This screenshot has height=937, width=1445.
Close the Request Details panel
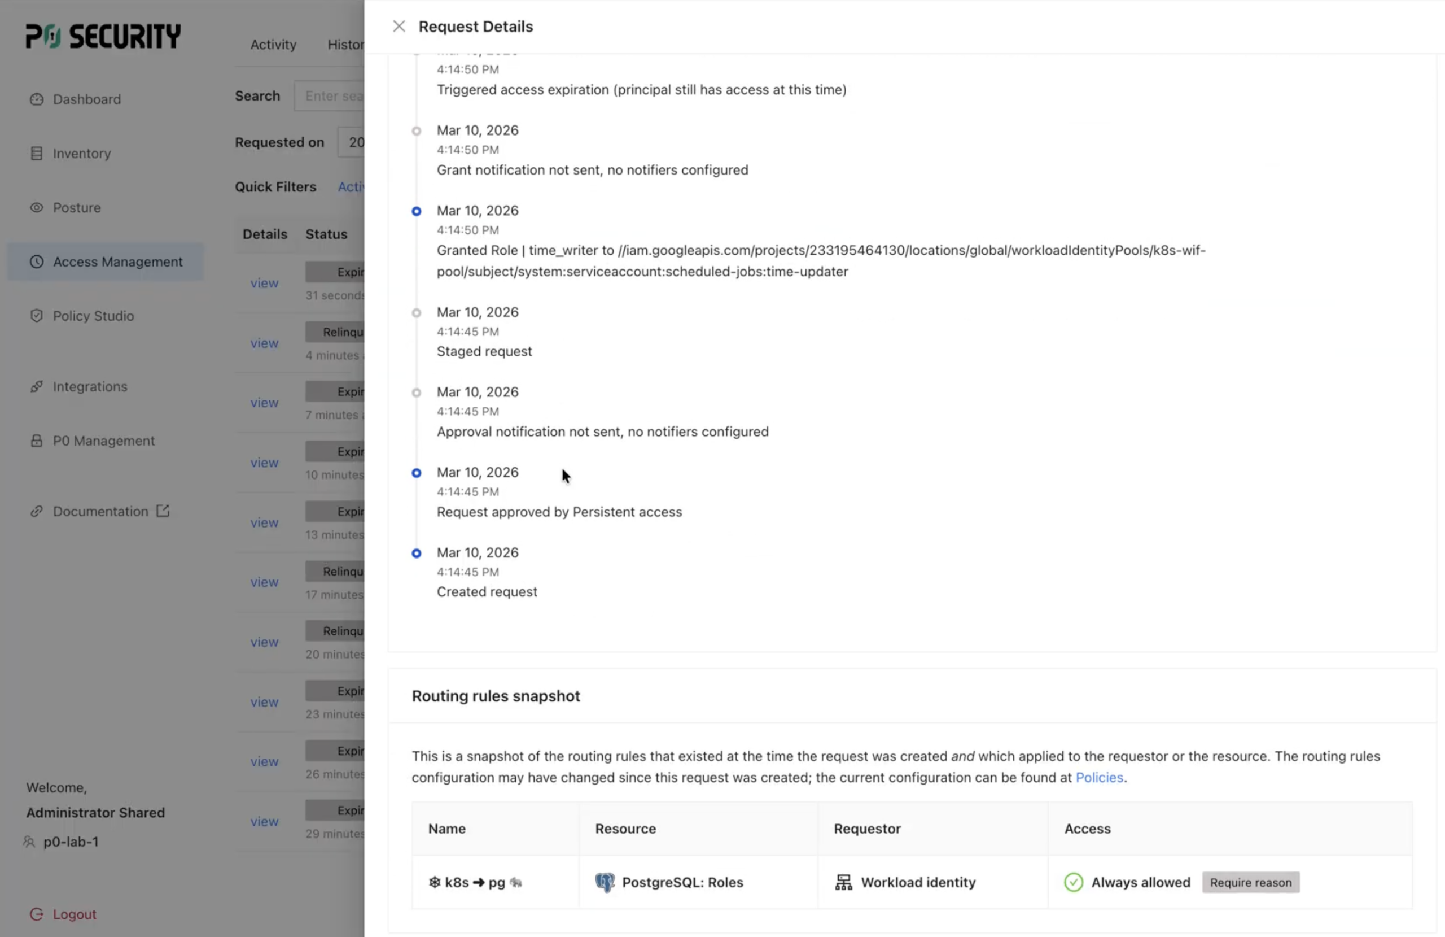click(x=399, y=26)
